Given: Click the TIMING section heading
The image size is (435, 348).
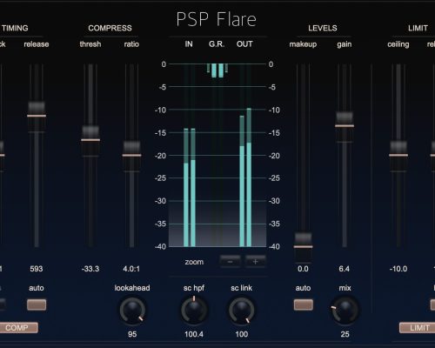Looking at the screenshot, I should [15, 28].
